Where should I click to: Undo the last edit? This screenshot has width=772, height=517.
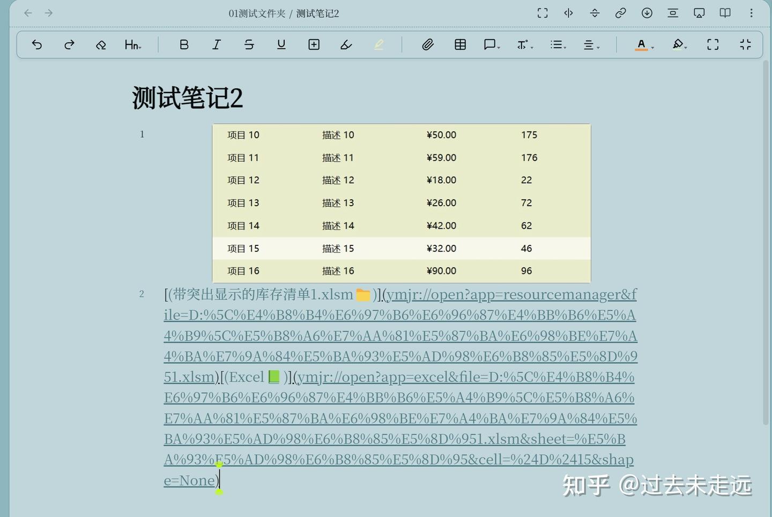click(37, 44)
